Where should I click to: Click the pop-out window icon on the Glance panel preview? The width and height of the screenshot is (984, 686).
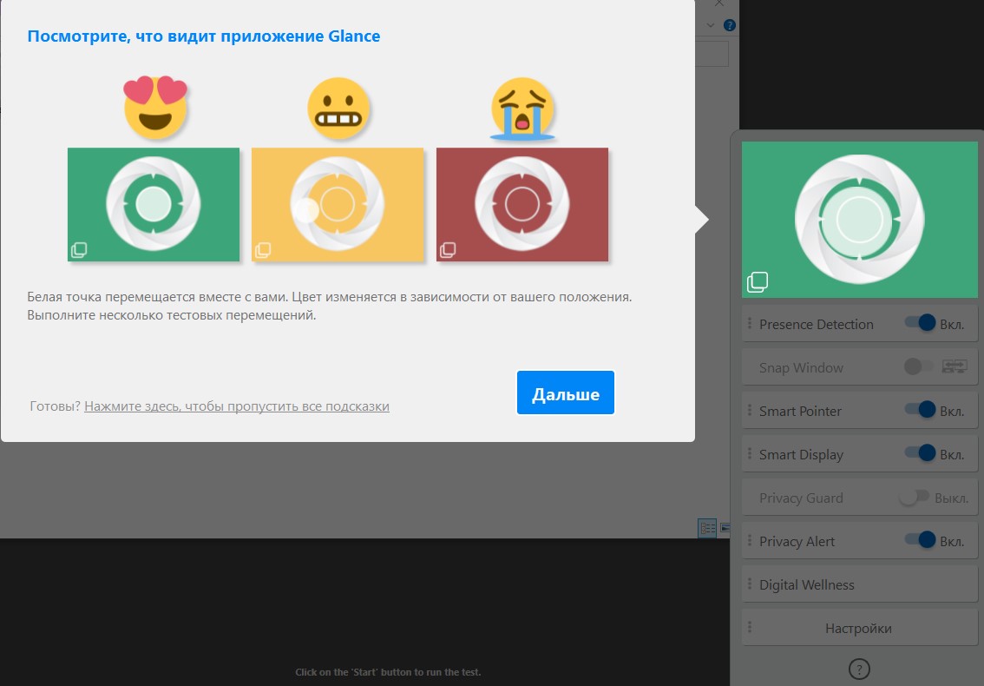758,281
